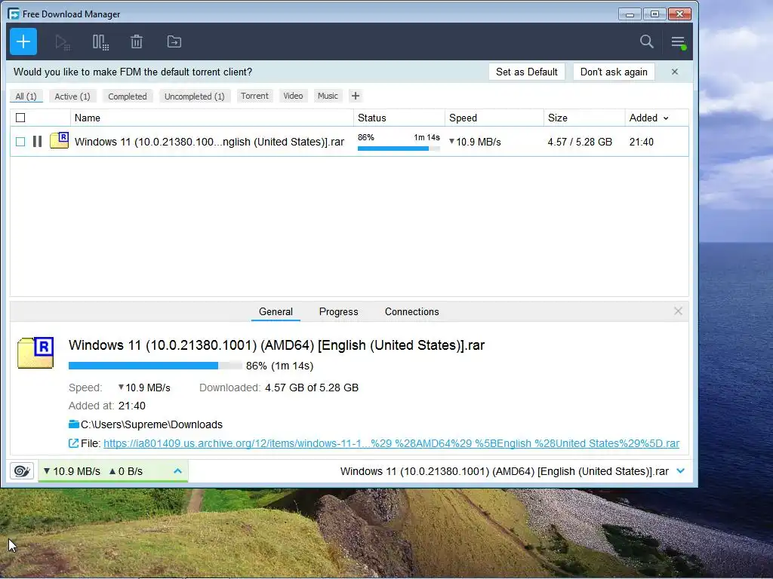Click the large RAR icon in General panel
The height and width of the screenshot is (579, 773).
[x=35, y=353]
